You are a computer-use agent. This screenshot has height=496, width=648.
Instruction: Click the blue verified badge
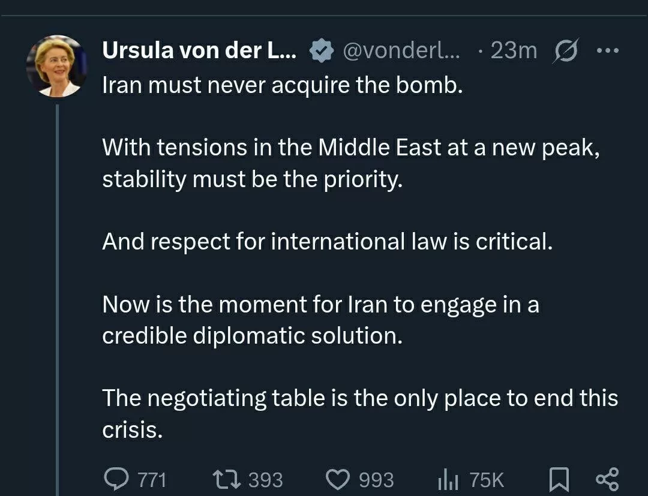pos(321,52)
